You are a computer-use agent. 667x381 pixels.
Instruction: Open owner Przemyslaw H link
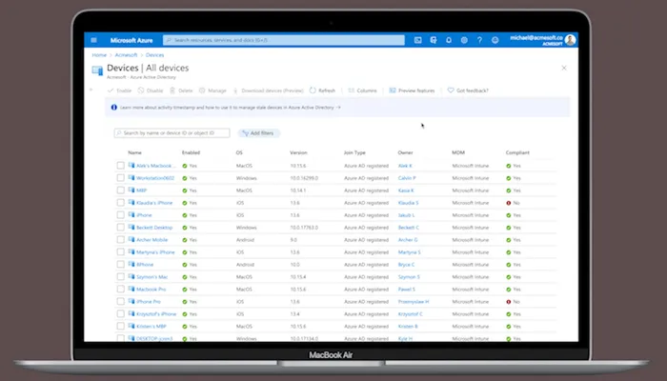[414, 302]
